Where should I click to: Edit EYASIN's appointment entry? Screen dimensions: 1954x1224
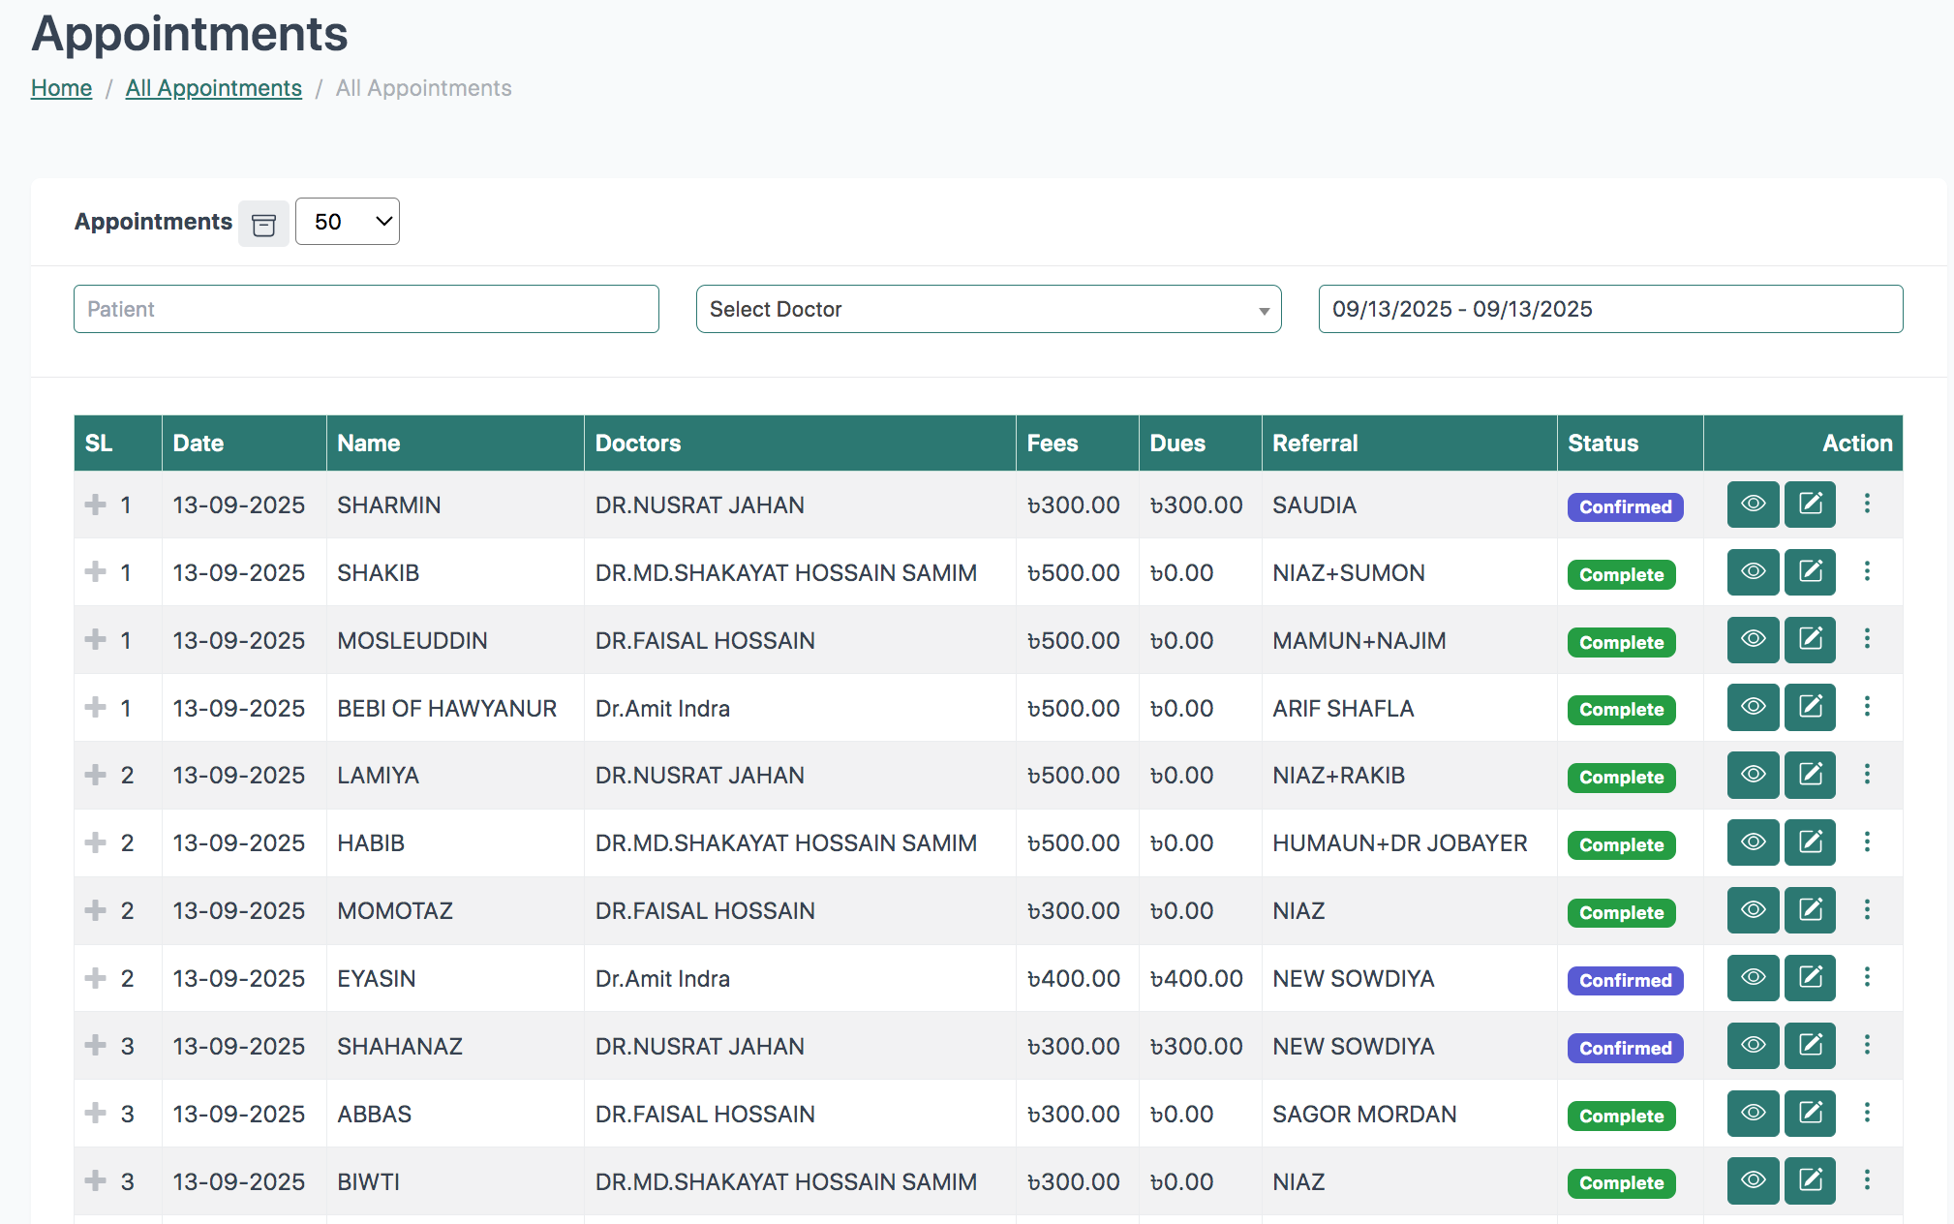click(x=1810, y=978)
